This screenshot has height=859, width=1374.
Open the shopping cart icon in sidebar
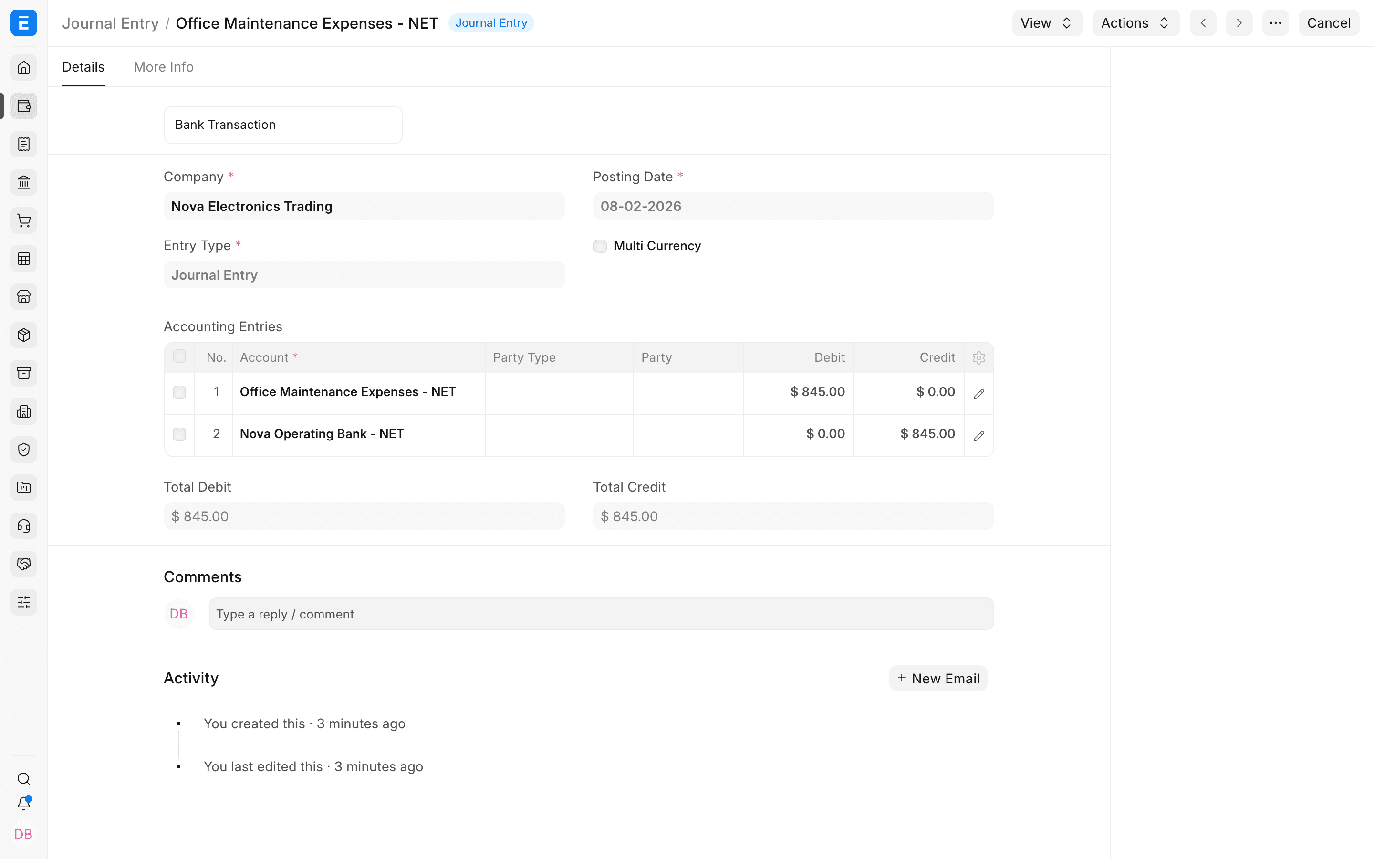[23, 220]
